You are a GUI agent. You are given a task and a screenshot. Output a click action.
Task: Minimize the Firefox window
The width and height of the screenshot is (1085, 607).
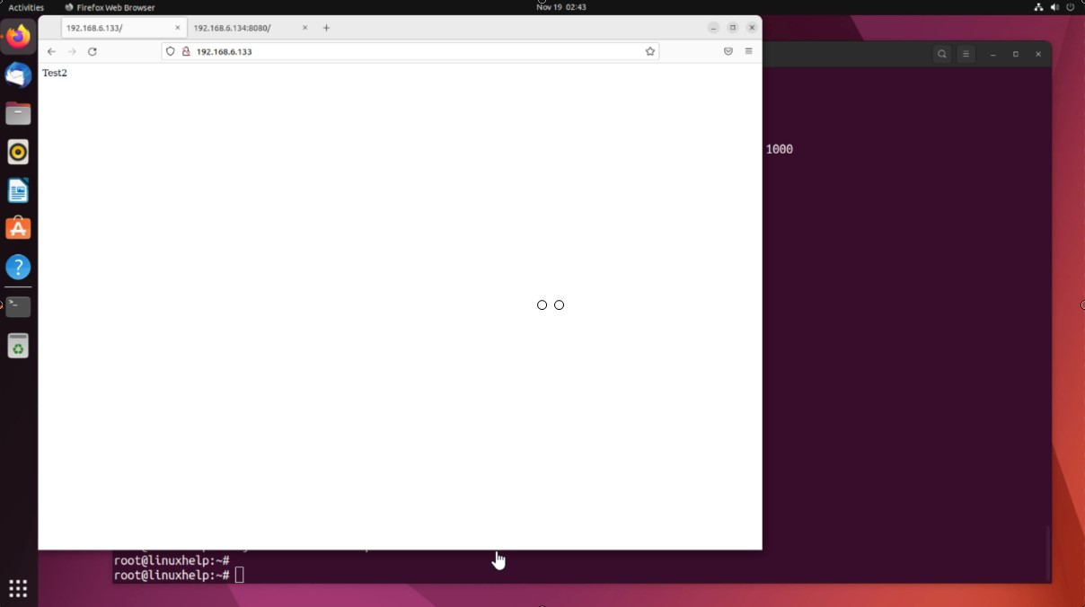713,28
